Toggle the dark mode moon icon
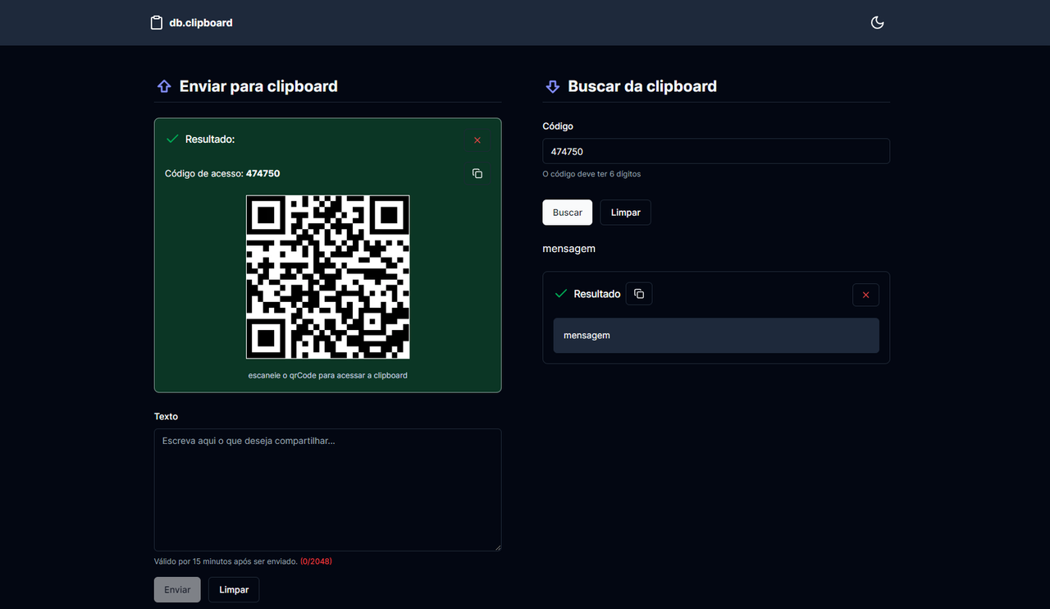1050x609 pixels. tap(877, 22)
